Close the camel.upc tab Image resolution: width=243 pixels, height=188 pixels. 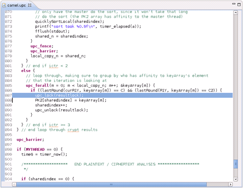click(x=30, y=5)
